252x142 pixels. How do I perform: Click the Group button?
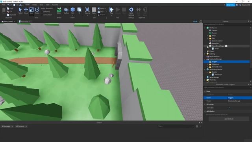click(102, 8)
